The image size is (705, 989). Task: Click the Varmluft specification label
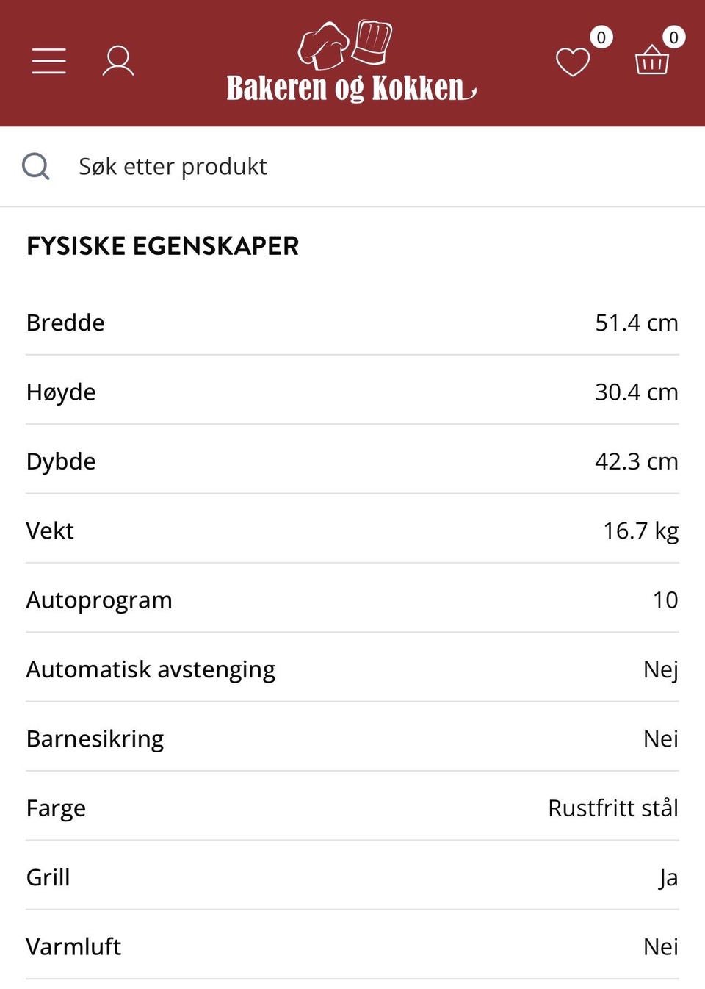tap(73, 946)
